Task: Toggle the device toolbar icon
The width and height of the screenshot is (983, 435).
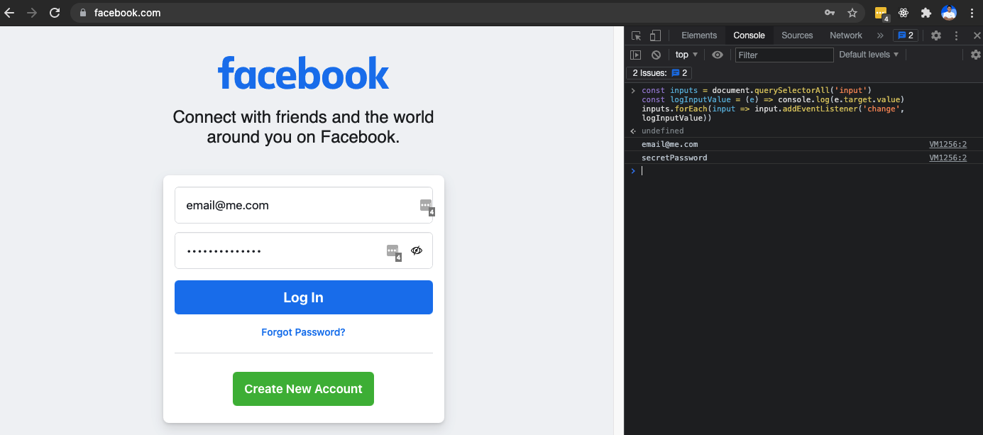Action: 655,35
